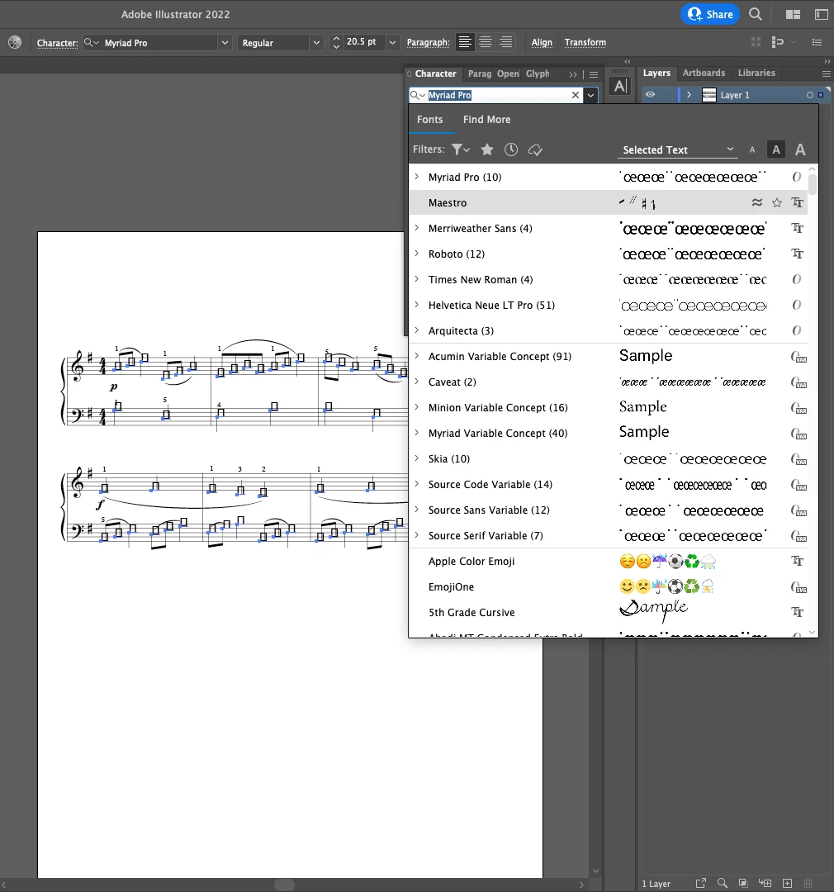Favorite the Maestro font star
834x892 pixels.
(776, 202)
